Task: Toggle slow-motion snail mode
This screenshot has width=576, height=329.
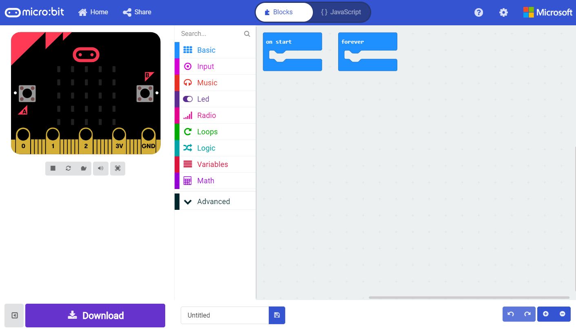Action: (x=84, y=168)
